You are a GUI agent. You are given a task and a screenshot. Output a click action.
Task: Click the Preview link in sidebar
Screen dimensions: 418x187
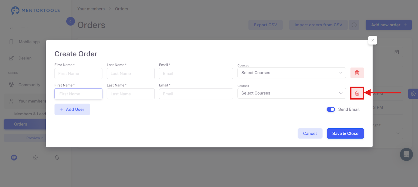pos(35,138)
